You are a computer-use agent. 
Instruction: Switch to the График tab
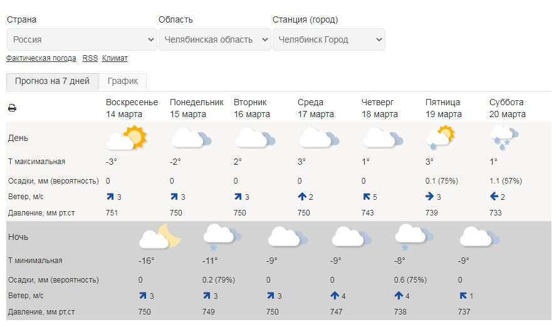click(123, 81)
